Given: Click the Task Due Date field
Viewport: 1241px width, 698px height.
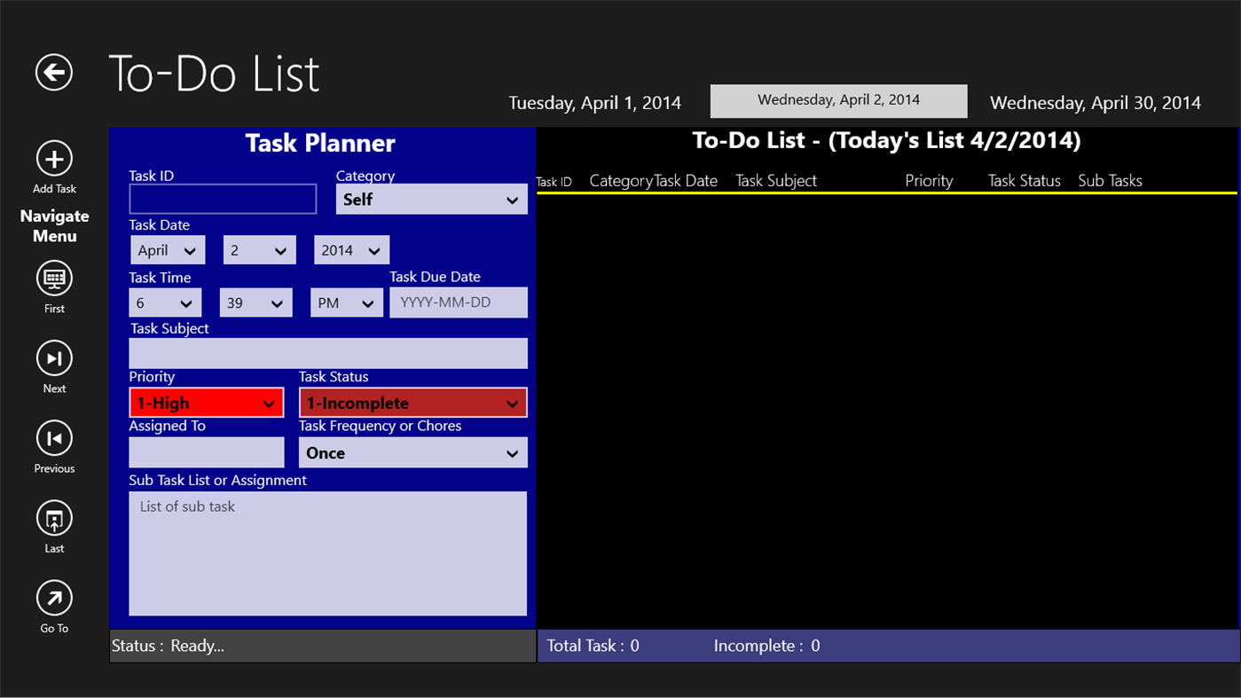Looking at the screenshot, I should 458,302.
